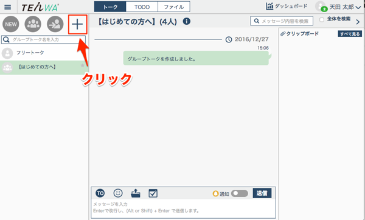Open the group members icon
Viewport: 365px width, 220px height.
pos(33,24)
